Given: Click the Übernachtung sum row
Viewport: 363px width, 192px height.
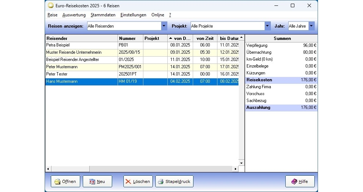Looking at the screenshot, I should [281, 52].
